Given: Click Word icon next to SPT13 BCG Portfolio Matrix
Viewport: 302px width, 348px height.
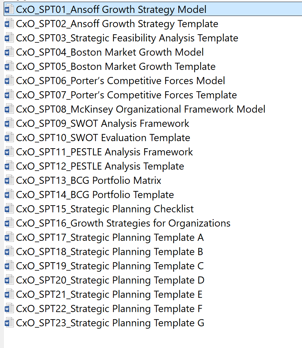Looking at the screenshot, I should 9,180.
